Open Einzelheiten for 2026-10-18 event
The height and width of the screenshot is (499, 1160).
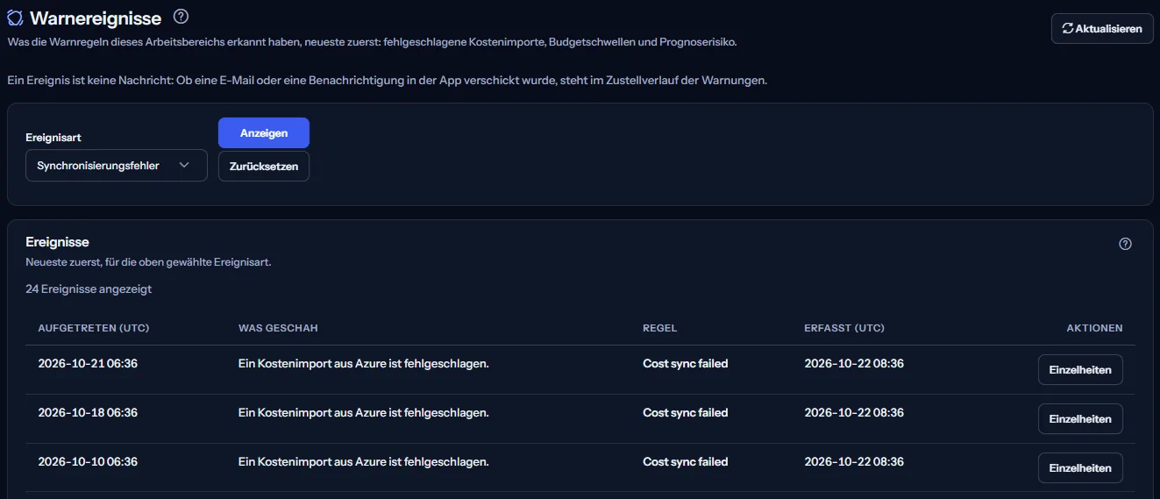1080,418
